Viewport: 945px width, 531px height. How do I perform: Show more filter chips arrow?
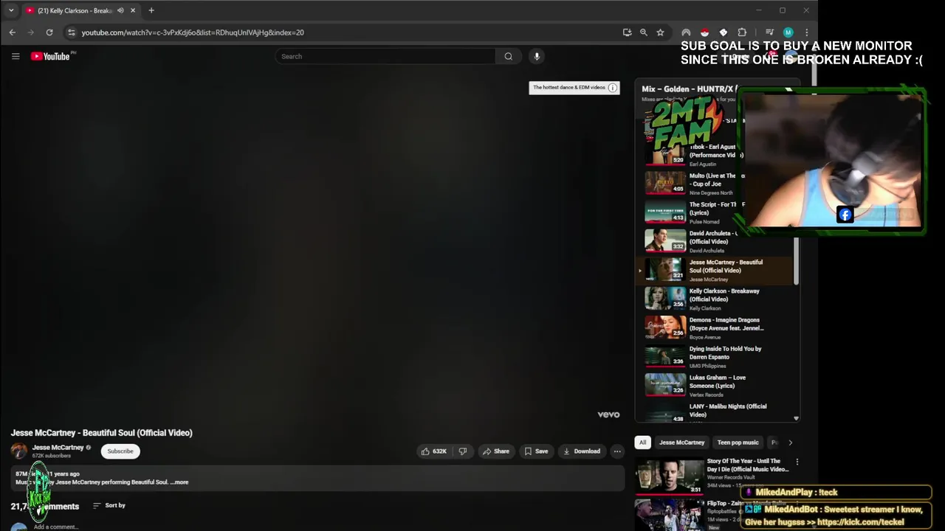(x=790, y=442)
